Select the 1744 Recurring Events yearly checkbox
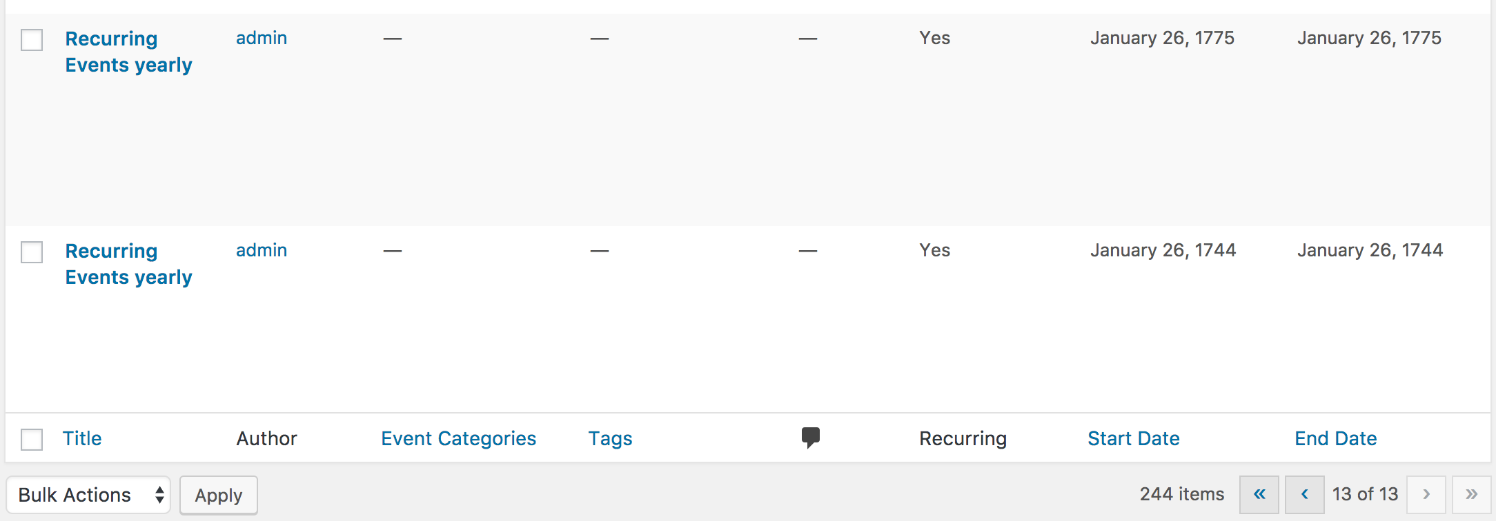Image resolution: width=1496 pixels, height=521 pixels. click(x=32, y=252)
